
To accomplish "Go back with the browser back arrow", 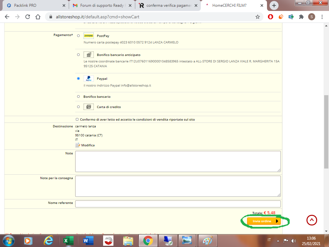I will coord(7,17).
